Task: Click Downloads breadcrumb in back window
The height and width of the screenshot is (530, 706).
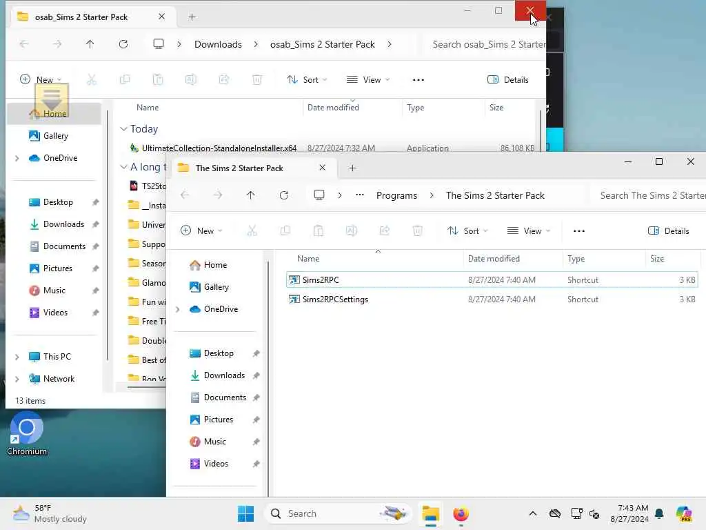Action: [218, 45]
